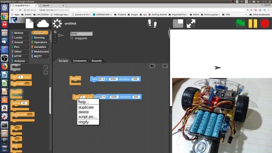Switch to the Use AP browser tab

[x=52, y=6]
